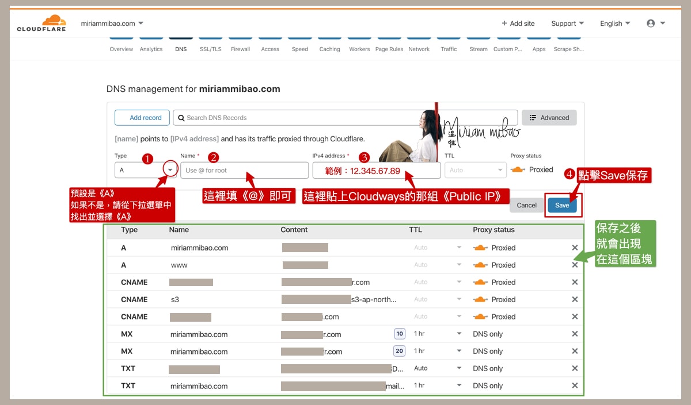
Task: Delete the MX record with priority 20
Action: (575, 351)
